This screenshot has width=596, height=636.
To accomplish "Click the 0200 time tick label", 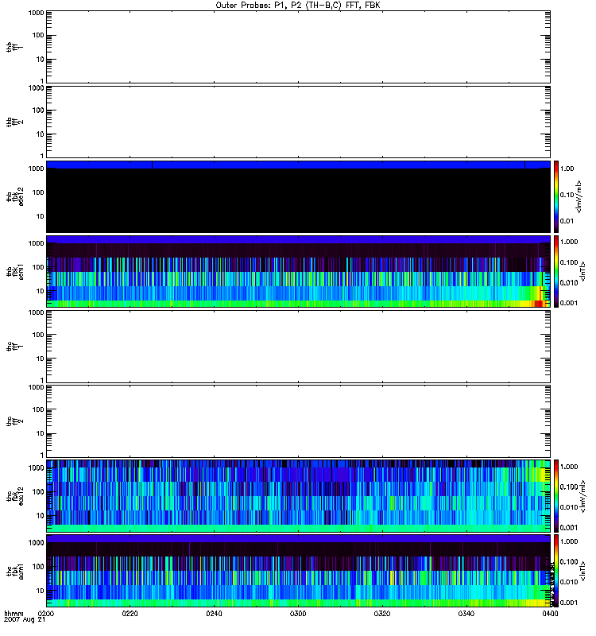I will (46, 615).
